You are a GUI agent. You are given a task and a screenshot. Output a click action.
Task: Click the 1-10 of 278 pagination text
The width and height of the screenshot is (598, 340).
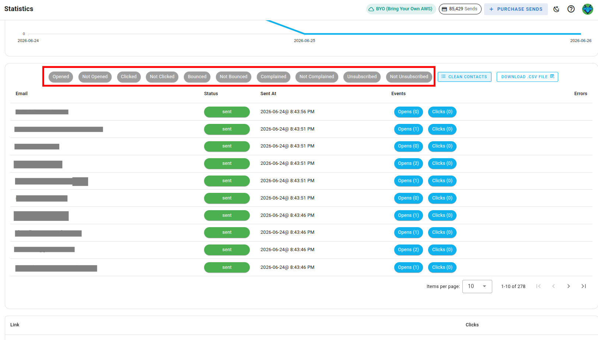513,287
